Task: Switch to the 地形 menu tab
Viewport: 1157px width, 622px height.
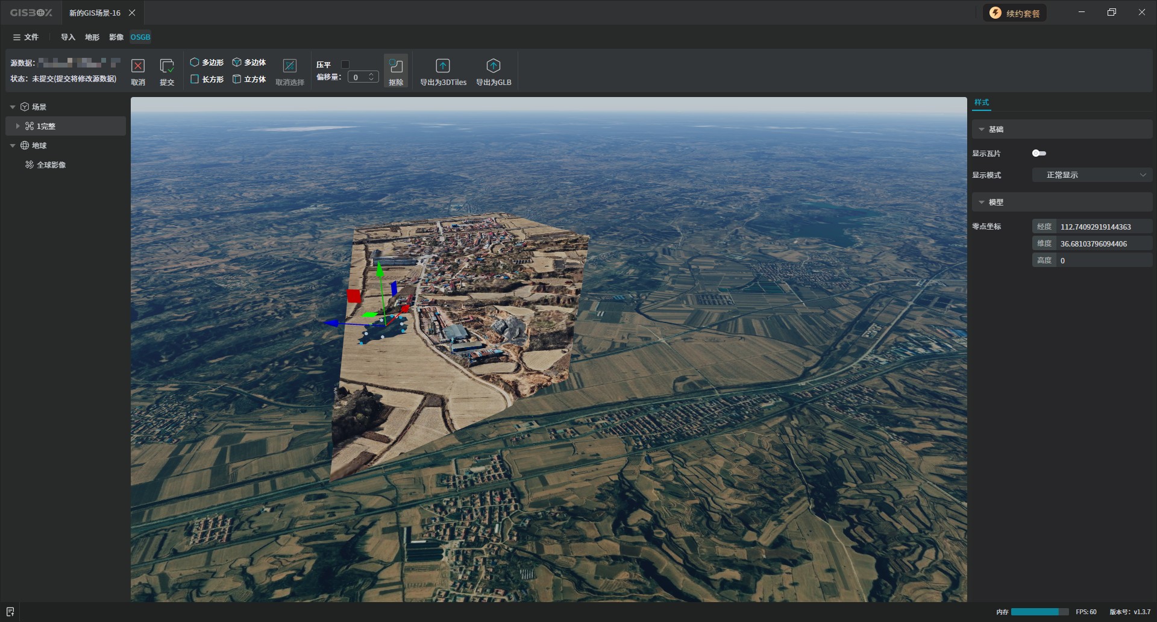Action: tap(92, 37)
